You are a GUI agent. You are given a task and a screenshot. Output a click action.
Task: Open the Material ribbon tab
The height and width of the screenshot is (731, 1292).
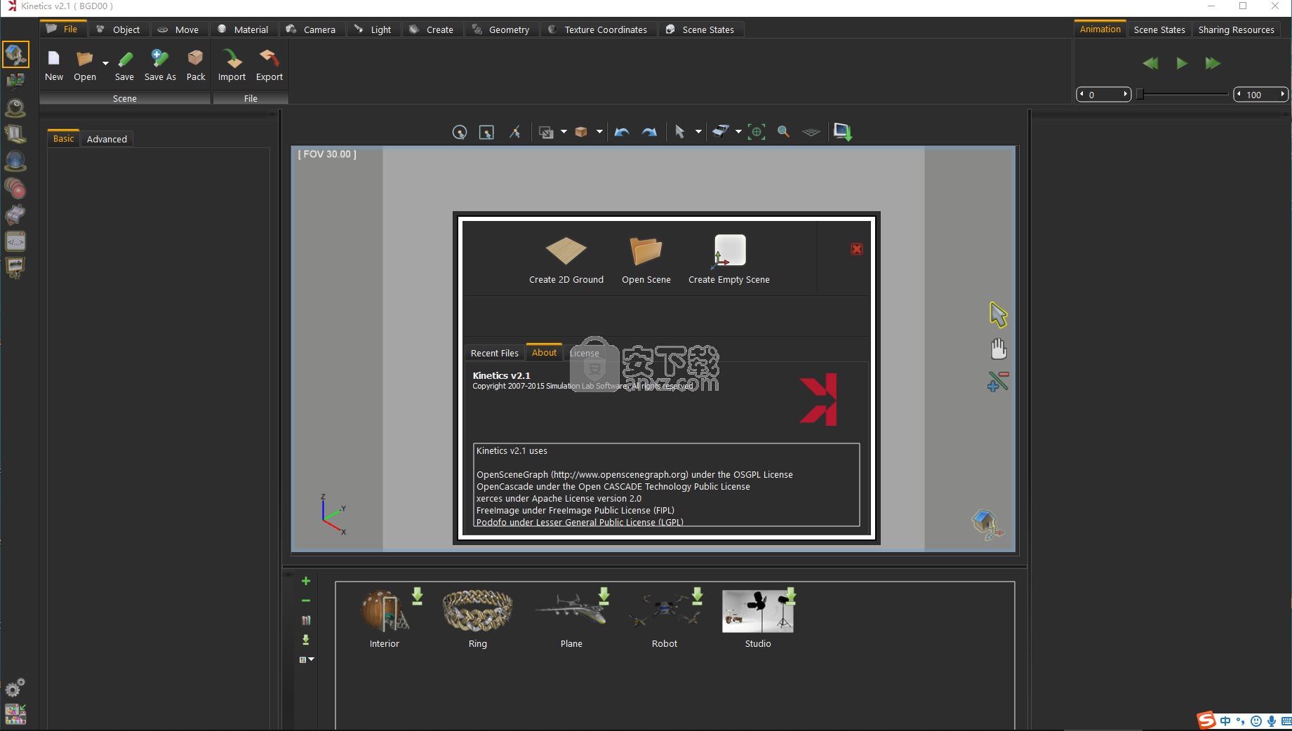pyautogui.click(x=244, y=29)
